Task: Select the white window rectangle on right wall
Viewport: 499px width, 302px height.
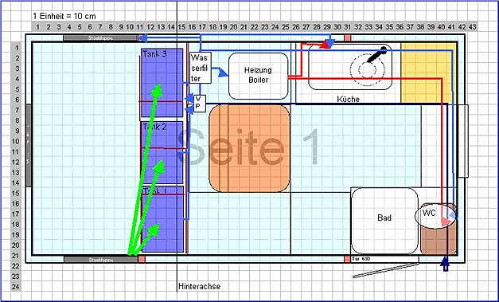Action: click(463, 141)
